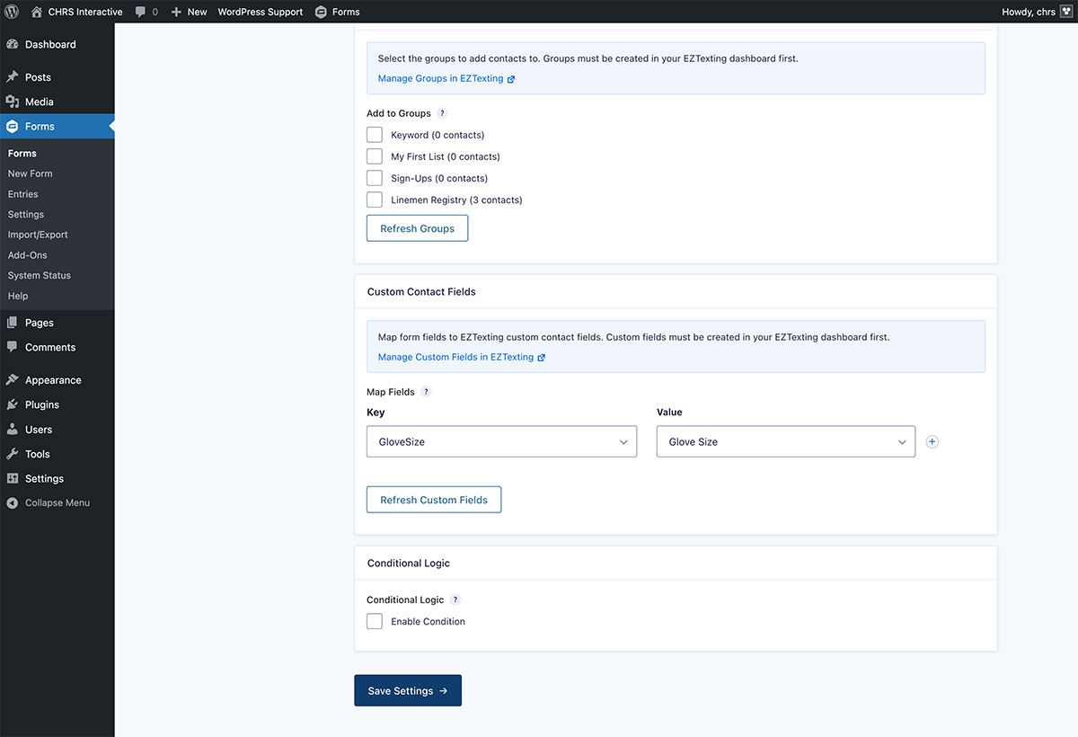1078x737 pixels.
Task: Click the Forms icon in the admin bar
Action: coord(321,12)
